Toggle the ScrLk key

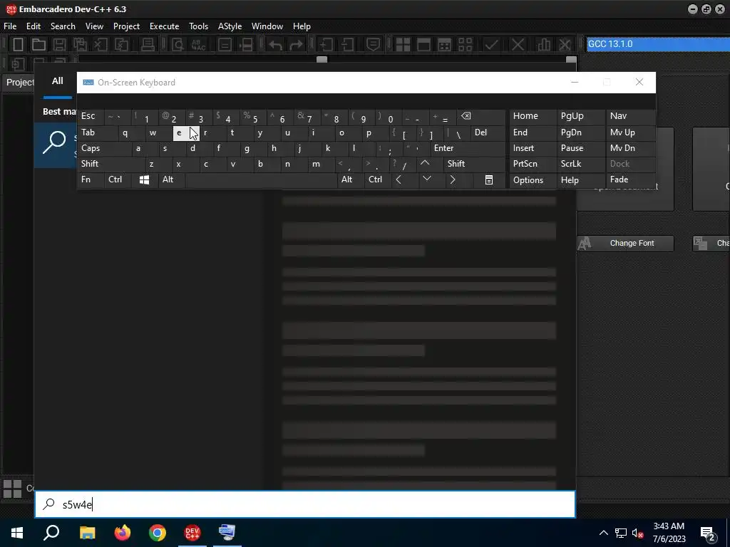[x=580, y=164]
